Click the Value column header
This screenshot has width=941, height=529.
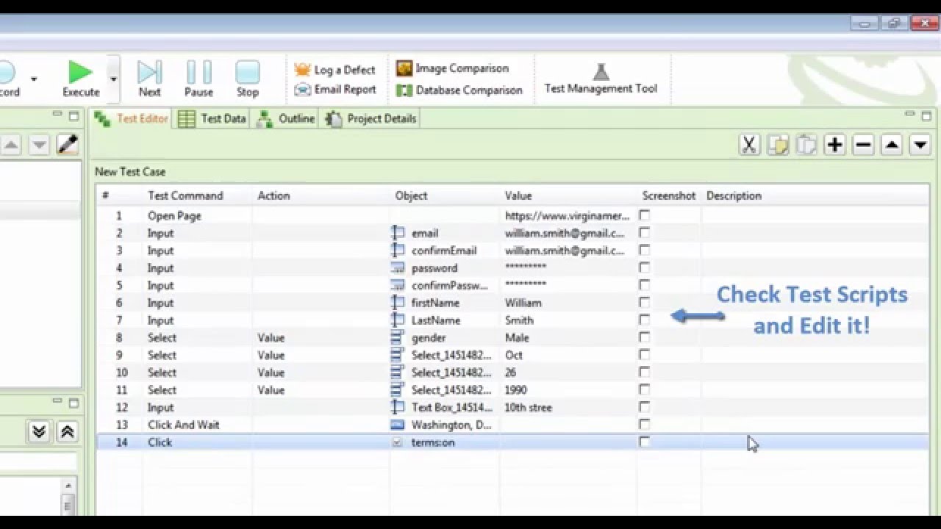tap(518, 195)
